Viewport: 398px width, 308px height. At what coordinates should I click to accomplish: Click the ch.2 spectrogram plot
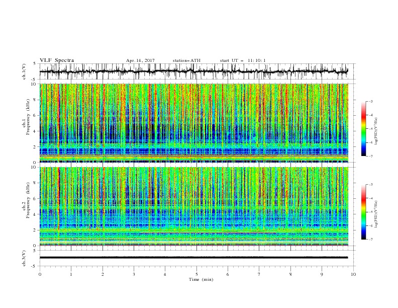(194, 206)
